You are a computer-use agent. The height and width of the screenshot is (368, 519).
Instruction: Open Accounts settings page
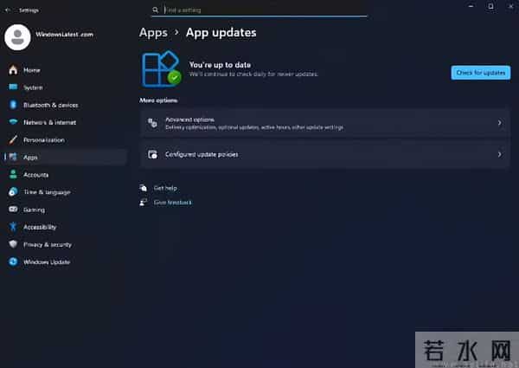coord(66,175)
